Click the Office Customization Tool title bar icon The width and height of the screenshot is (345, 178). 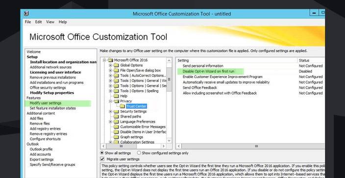click(26, 14)
